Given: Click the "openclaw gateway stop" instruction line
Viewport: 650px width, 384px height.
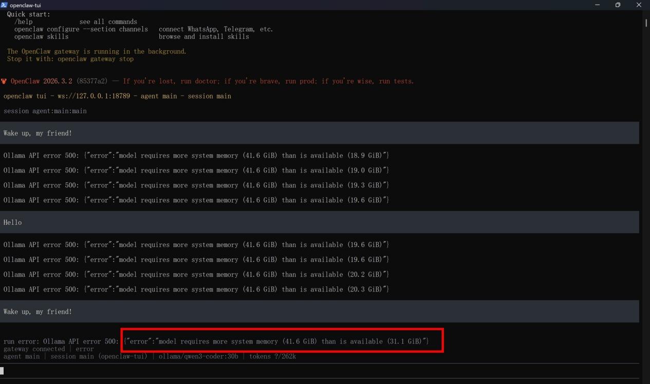Looking at the screenshot, I should click(70, 59).
